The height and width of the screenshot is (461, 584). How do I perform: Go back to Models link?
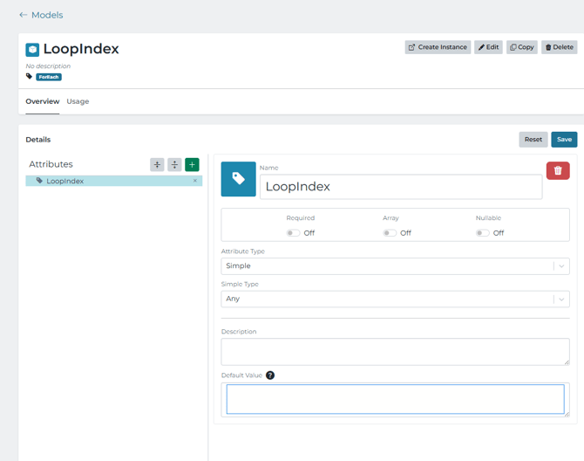(x=41, y=15)
